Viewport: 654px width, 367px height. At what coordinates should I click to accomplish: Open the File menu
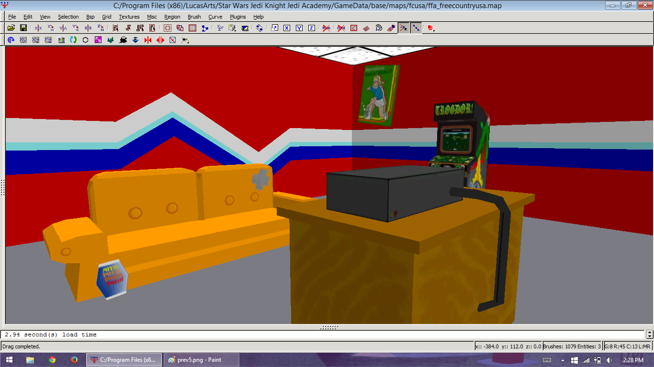pyautogui.click(x=12, y=17)
